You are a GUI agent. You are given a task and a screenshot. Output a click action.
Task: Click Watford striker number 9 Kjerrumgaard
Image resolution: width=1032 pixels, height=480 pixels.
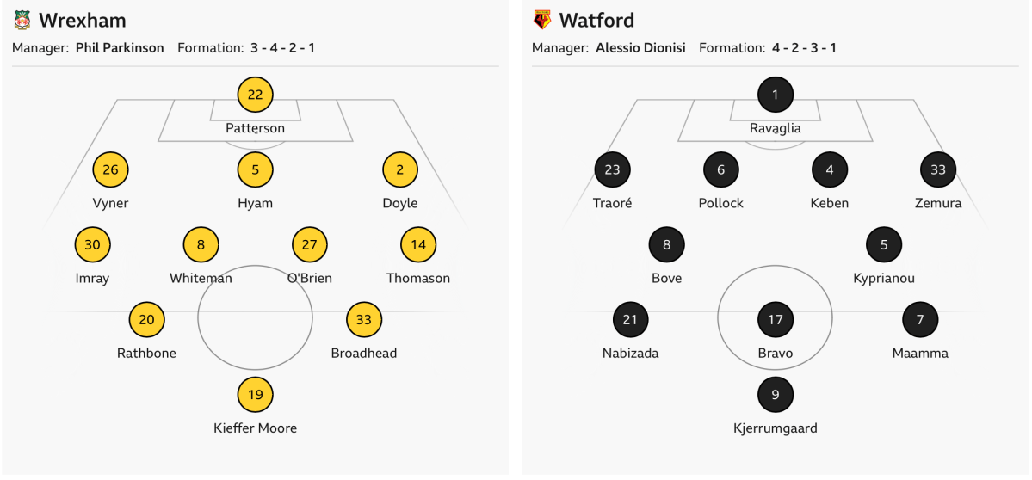[x=776, y=395]
